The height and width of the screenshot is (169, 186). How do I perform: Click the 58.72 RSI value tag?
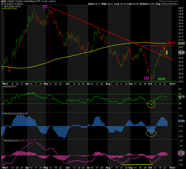click(182, 97)
